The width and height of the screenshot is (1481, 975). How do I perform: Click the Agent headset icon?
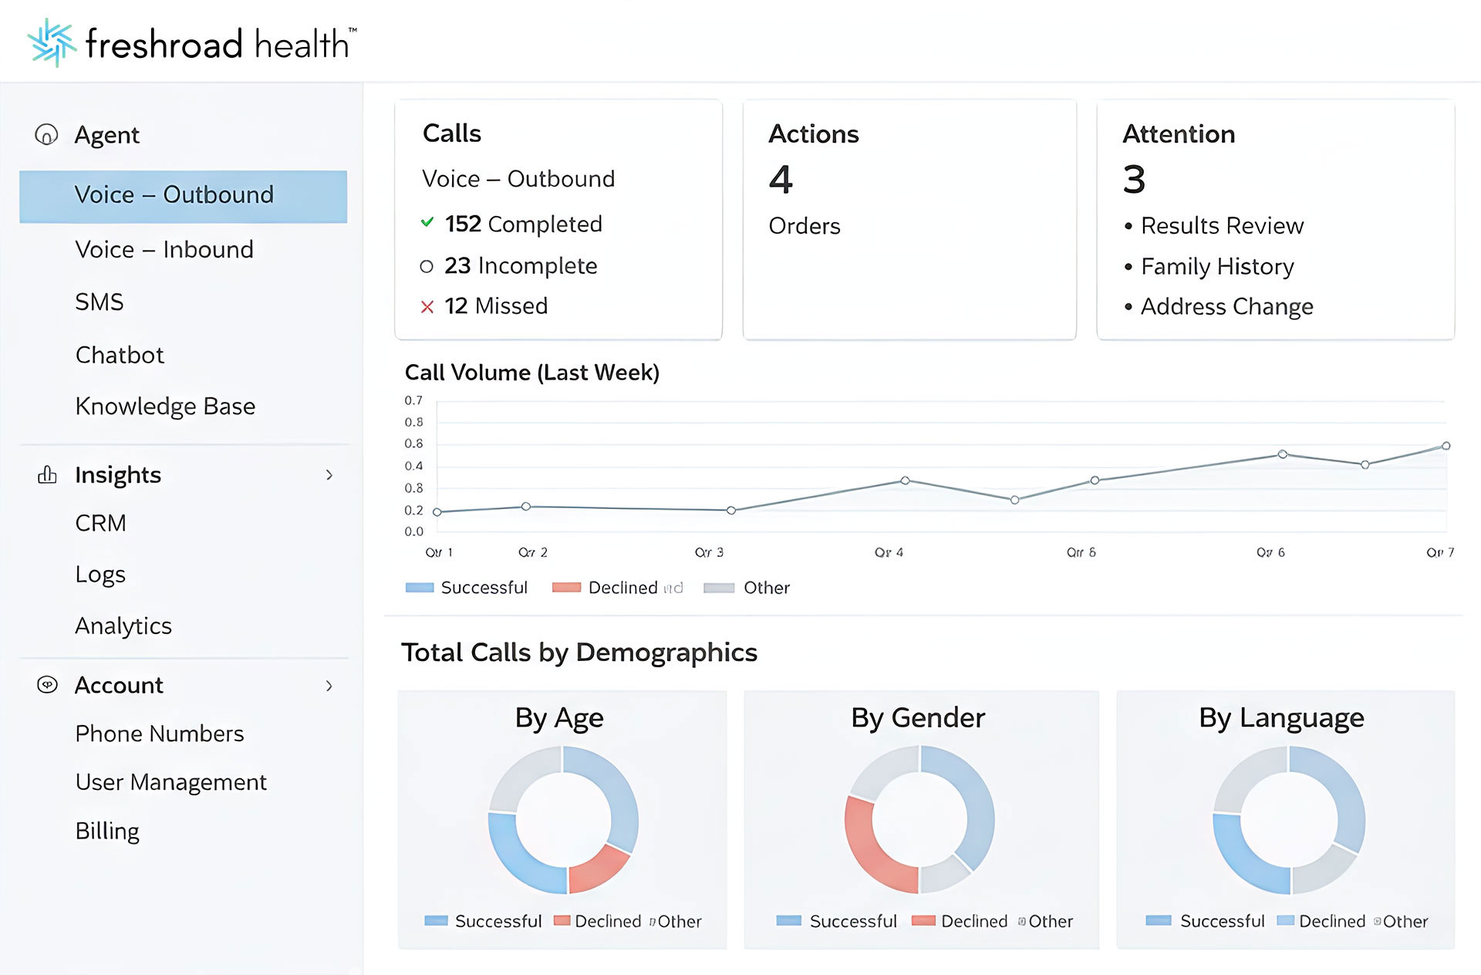point(46,135)
